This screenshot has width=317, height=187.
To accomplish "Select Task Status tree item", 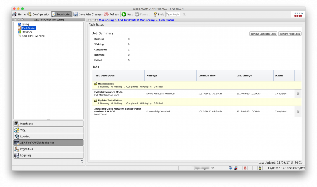I will coord(28,28).
